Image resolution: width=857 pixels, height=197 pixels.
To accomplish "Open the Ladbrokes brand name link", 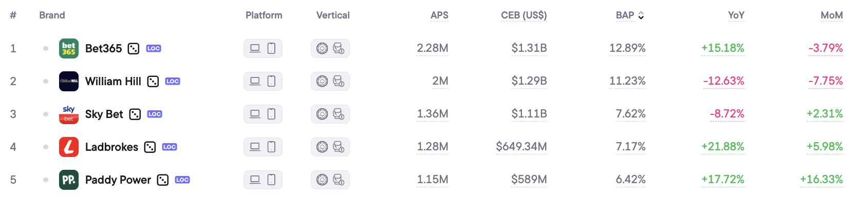I will pyautogui.click(x=111, y=147).
